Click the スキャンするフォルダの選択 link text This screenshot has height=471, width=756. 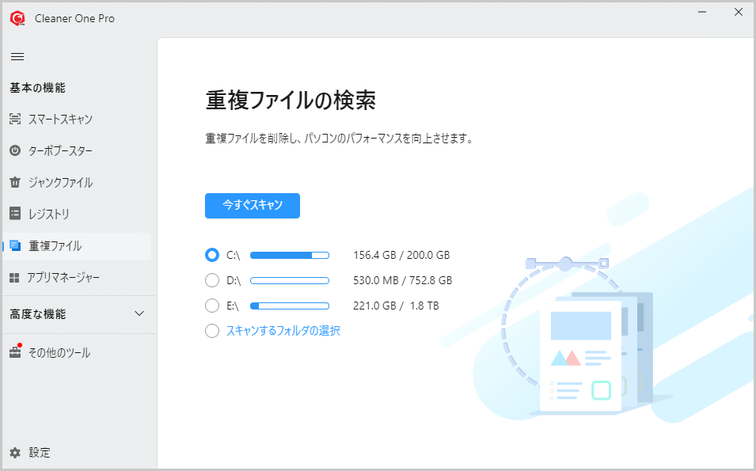pos(283,331)
